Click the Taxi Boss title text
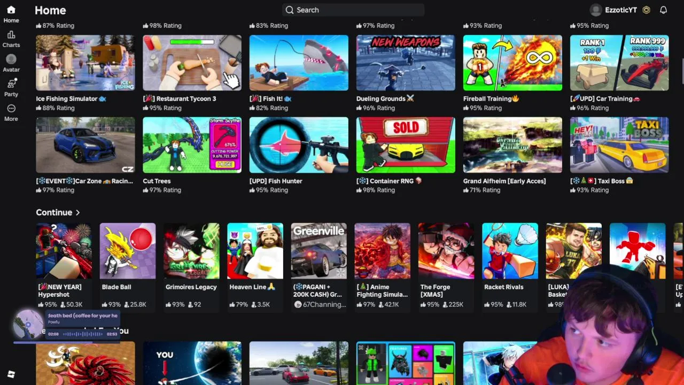This screenshot has height=385, width=684. [602, 181]
